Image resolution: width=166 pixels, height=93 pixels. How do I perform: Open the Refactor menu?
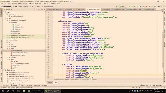point(31,4)
